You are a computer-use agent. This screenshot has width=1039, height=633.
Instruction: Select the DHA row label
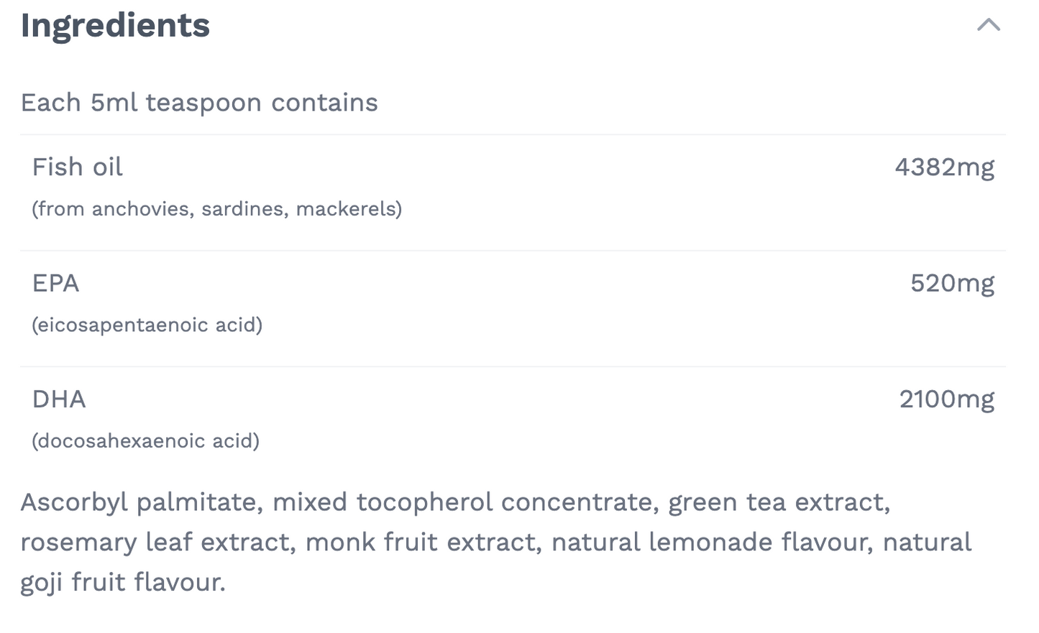tap(59, 399)
